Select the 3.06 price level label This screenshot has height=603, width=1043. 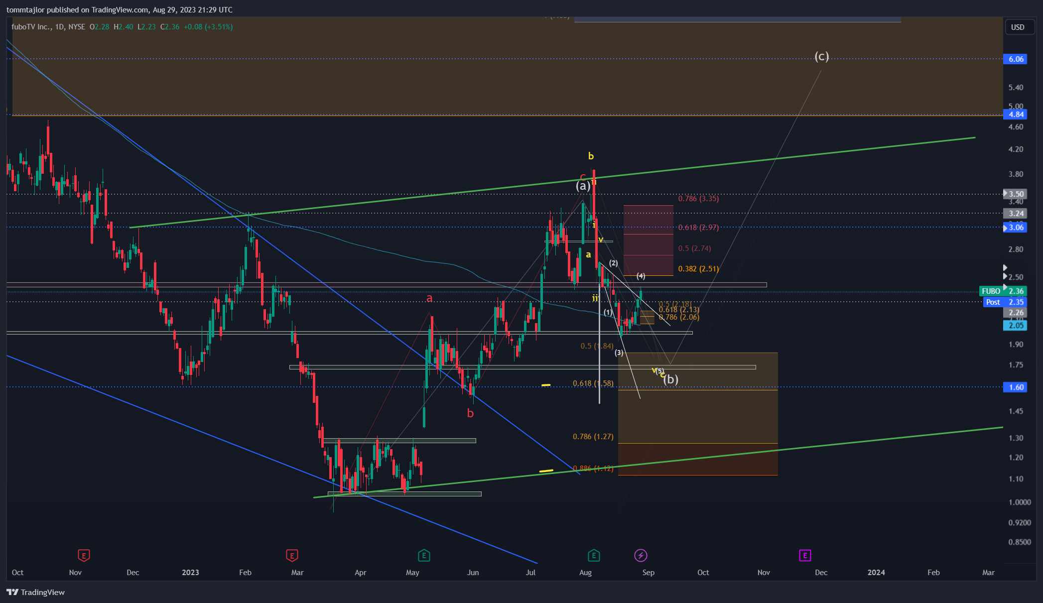[1016, 228]
